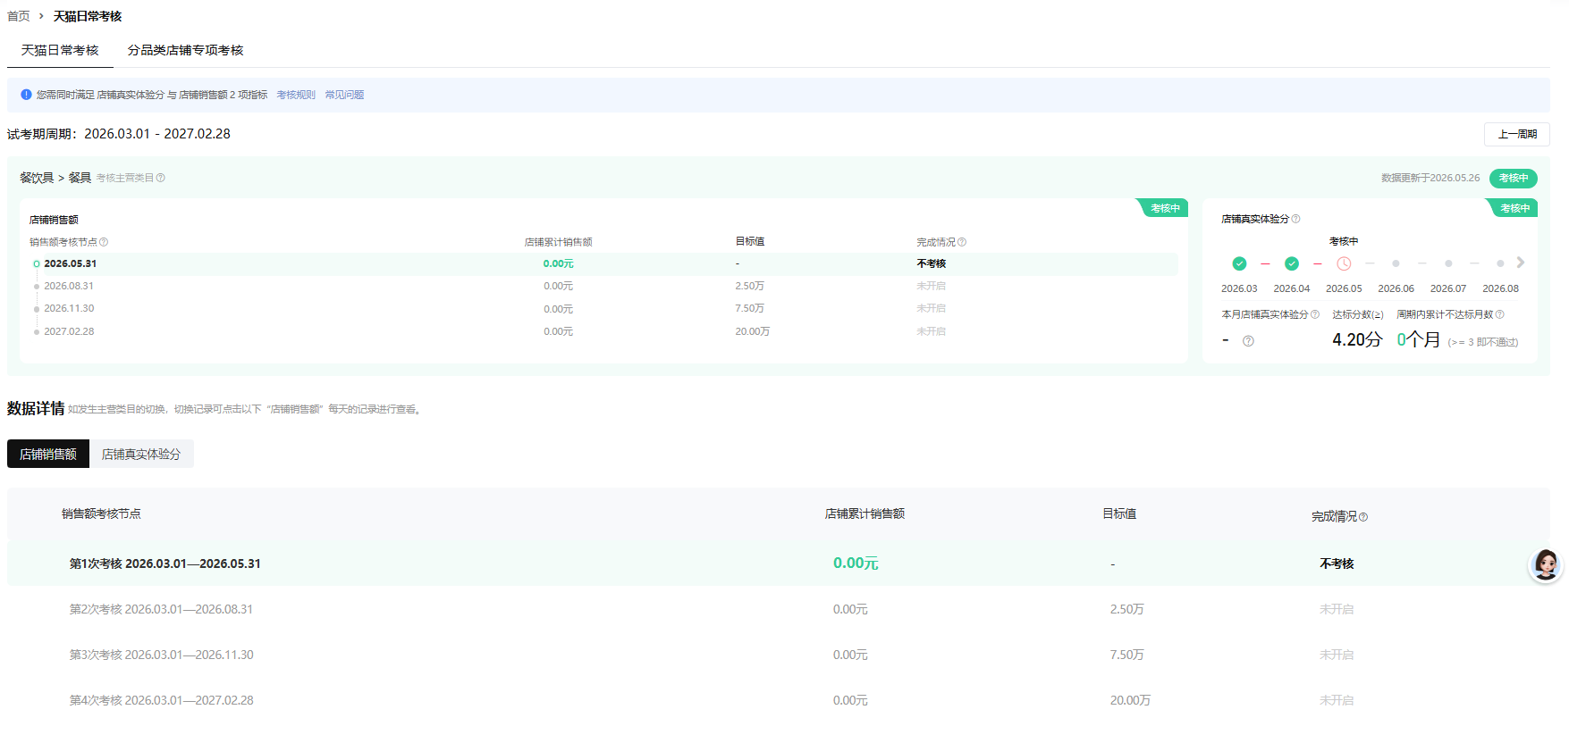Click the green check icon above 2026.04
This screenshot has width=1569, height=743.
(1292, 263)
